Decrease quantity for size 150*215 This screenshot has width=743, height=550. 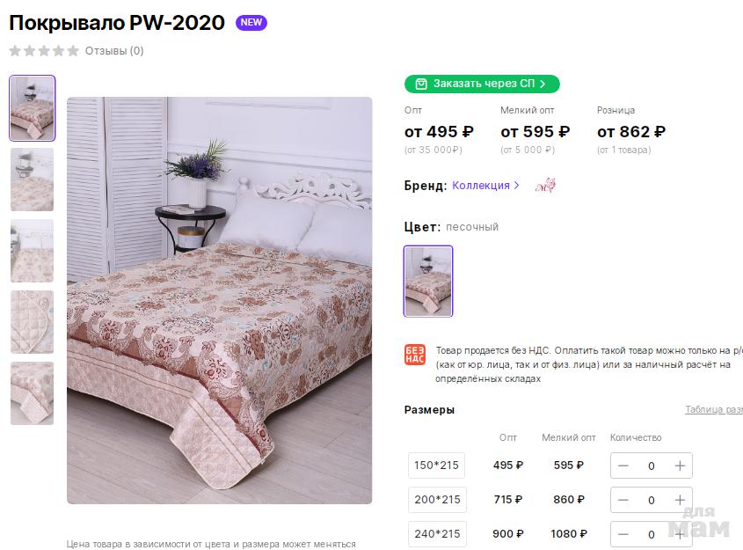pyautogui.click(x=623, y=466)
